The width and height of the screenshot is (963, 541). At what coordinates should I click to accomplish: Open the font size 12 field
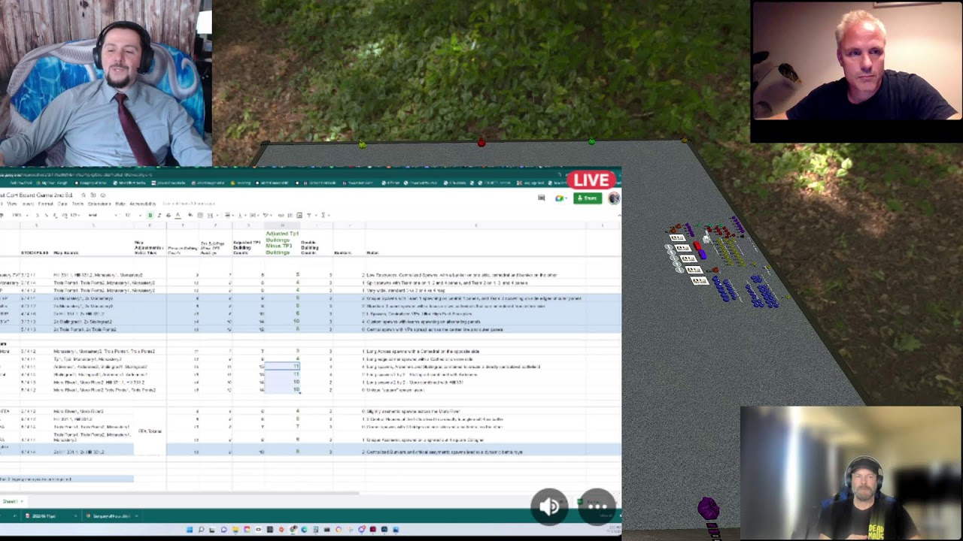(x=128, y=215)
